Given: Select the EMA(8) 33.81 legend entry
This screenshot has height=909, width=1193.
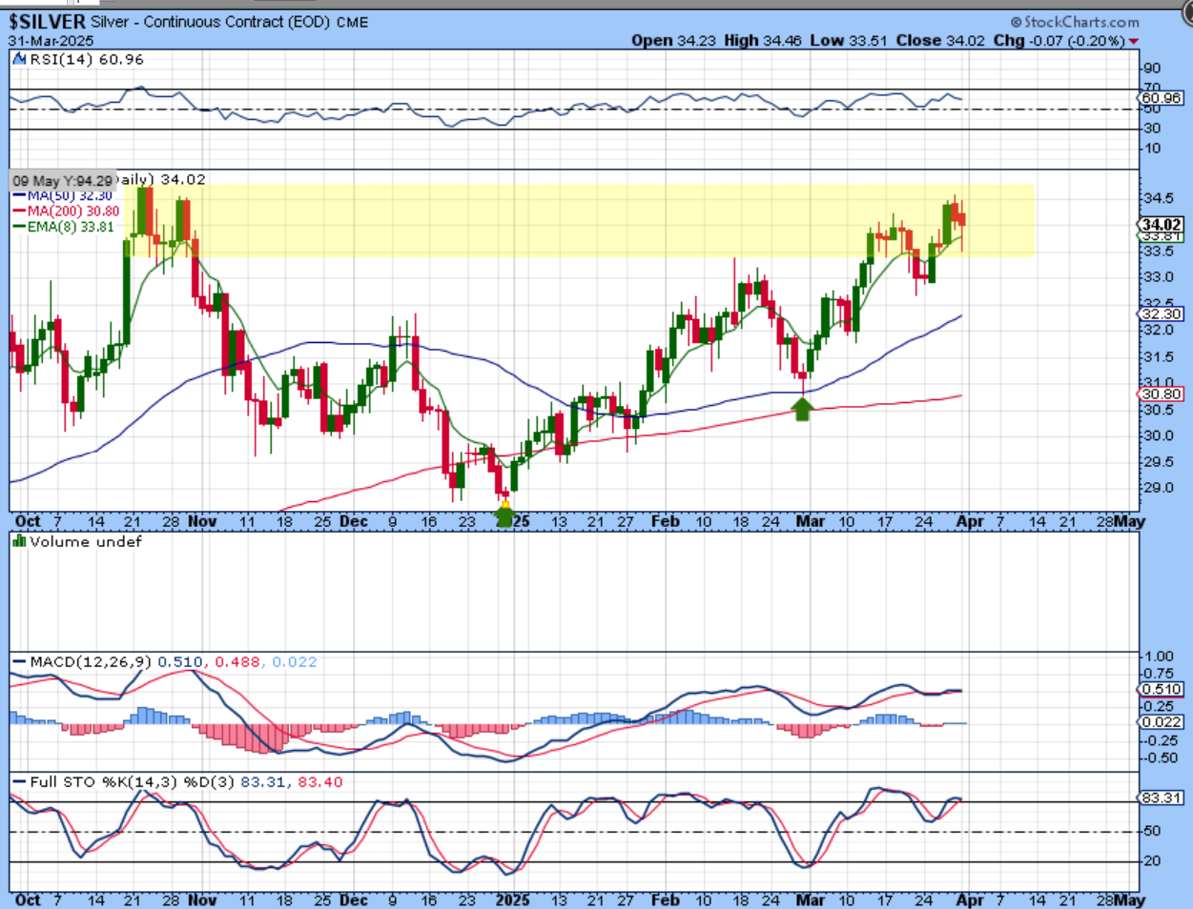Looking at the screenshot, I should (68, 227).
